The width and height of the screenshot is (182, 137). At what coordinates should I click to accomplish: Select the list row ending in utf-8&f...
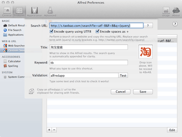click(x=167, y=41)
